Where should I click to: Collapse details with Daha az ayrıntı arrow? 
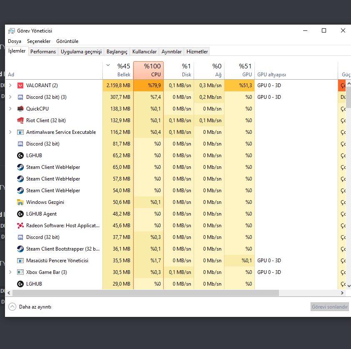click(12, 306)
